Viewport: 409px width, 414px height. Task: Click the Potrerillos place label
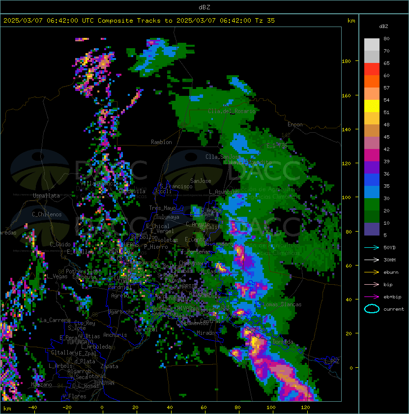point(83,271)
